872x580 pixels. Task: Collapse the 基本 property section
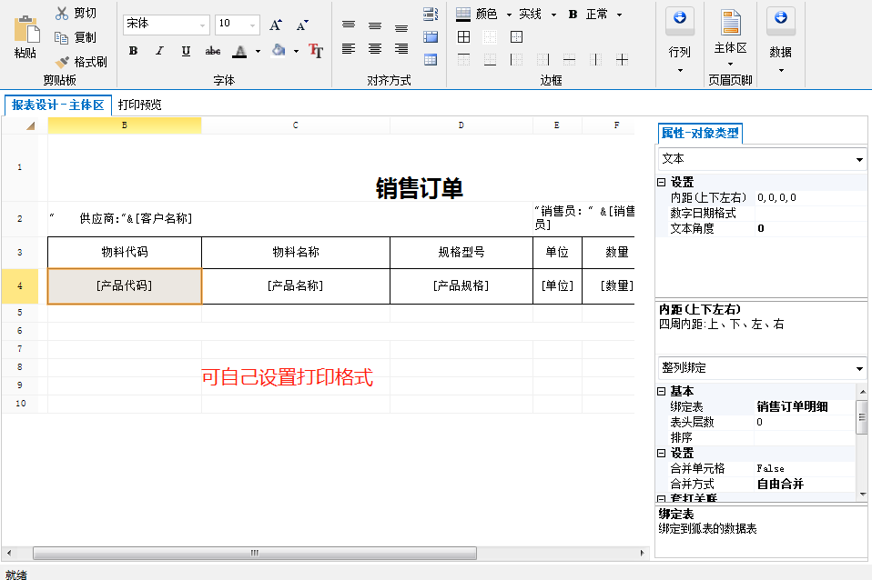point(661,391)
